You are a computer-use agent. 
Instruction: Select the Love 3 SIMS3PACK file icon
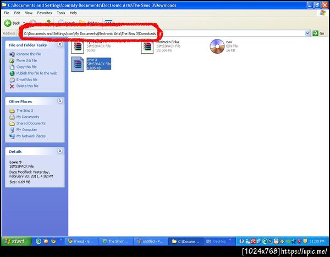click(x=77, y=64)
